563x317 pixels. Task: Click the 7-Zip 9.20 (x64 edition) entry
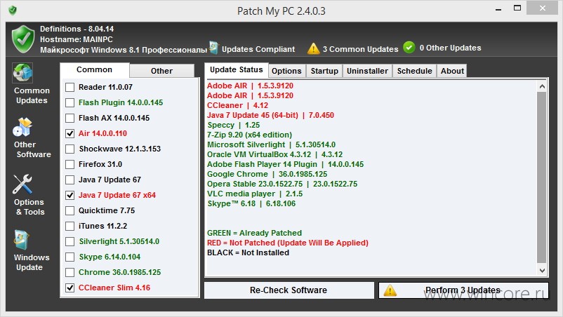(x=249, y=135)
